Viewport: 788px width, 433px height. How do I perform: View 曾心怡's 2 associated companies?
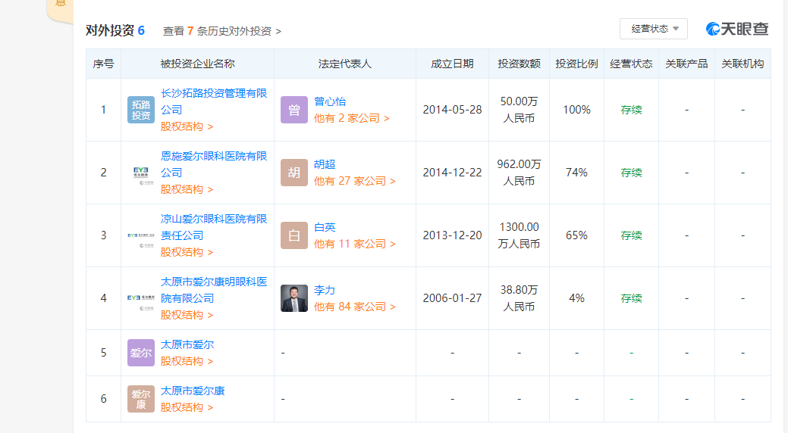point(351,118)
